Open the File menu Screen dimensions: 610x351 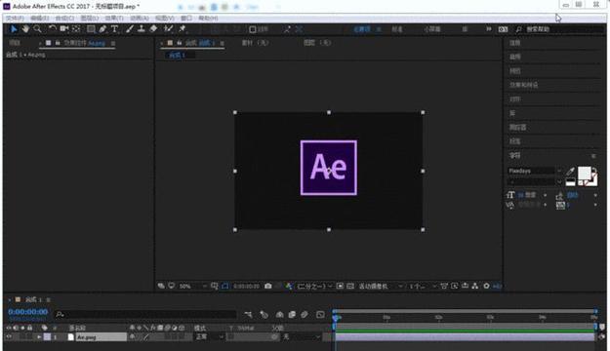click(15, 19)
